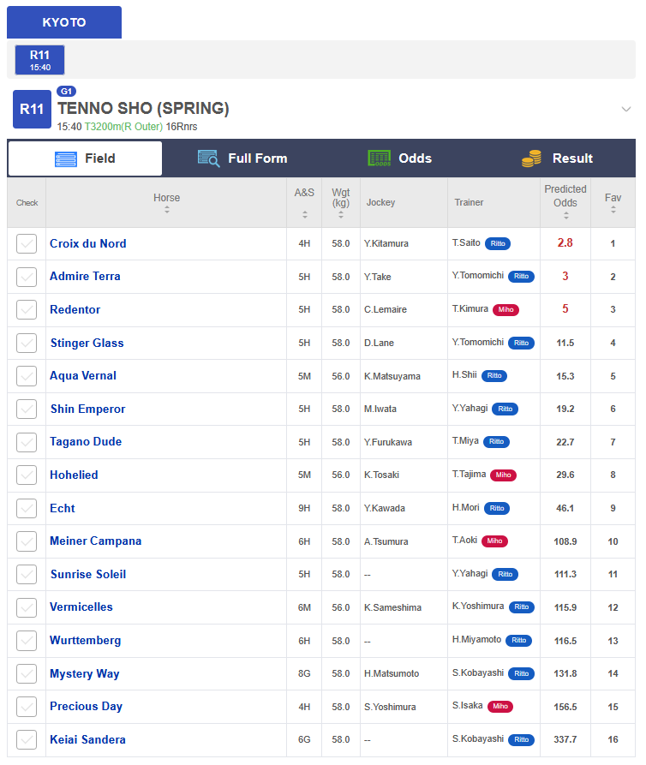Select the Mystery Way checkbox
The image size is (646, 765).
tap(27, 673)
